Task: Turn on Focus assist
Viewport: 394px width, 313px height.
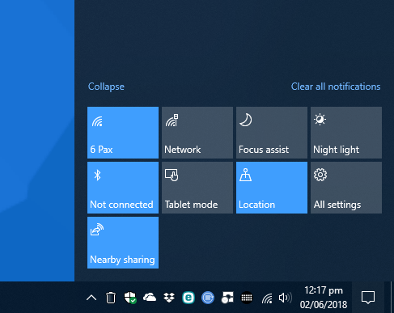Action: point(272,133)
